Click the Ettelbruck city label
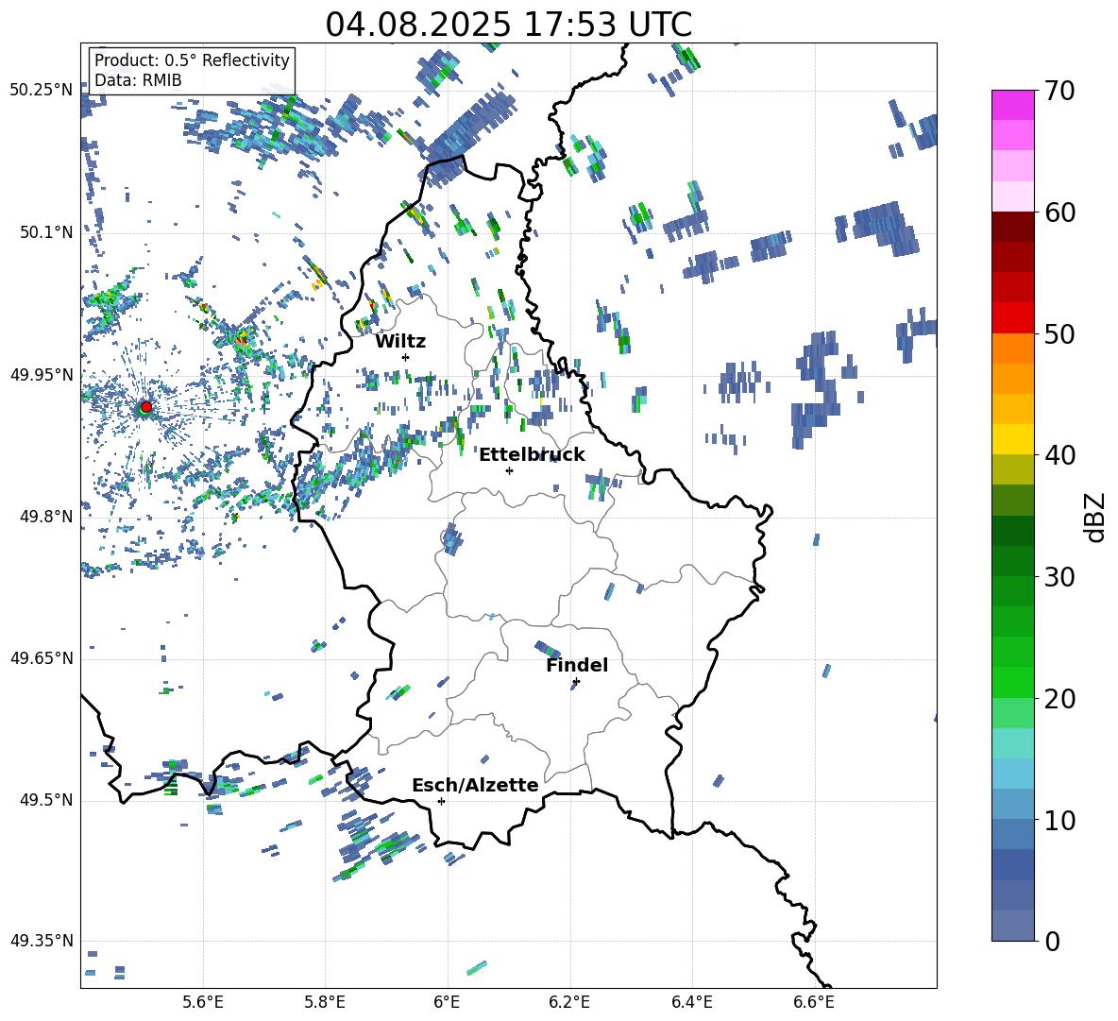Viewport: 1118px width, 1021px height. click(x=532, y=455)
